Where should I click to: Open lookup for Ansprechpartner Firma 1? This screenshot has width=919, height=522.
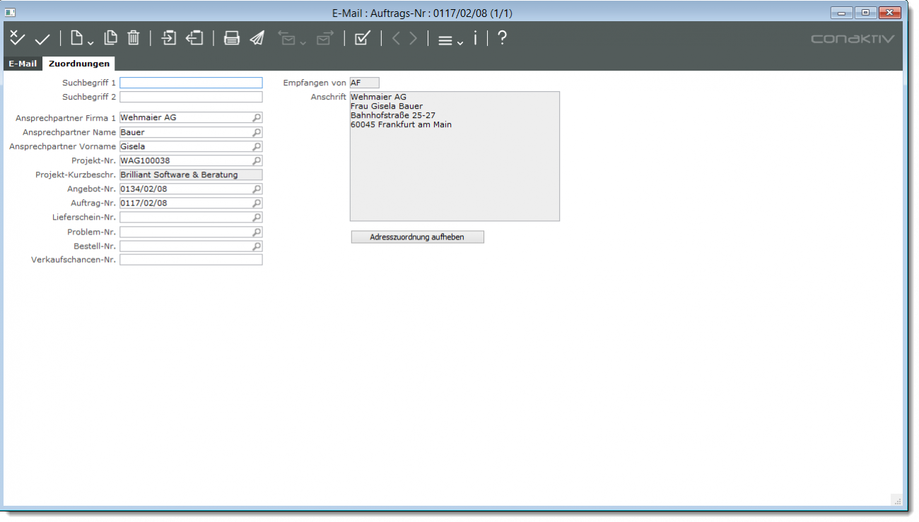(x=257, y=118)
